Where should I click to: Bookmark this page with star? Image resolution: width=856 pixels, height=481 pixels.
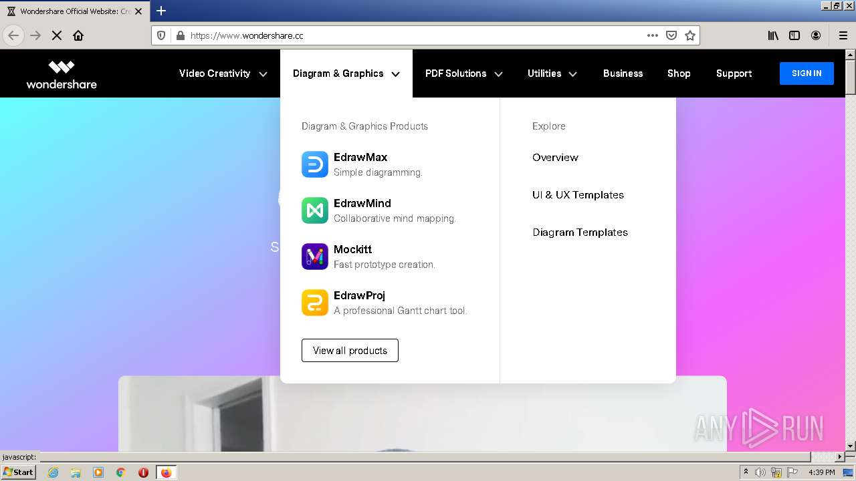click(690, 35)
